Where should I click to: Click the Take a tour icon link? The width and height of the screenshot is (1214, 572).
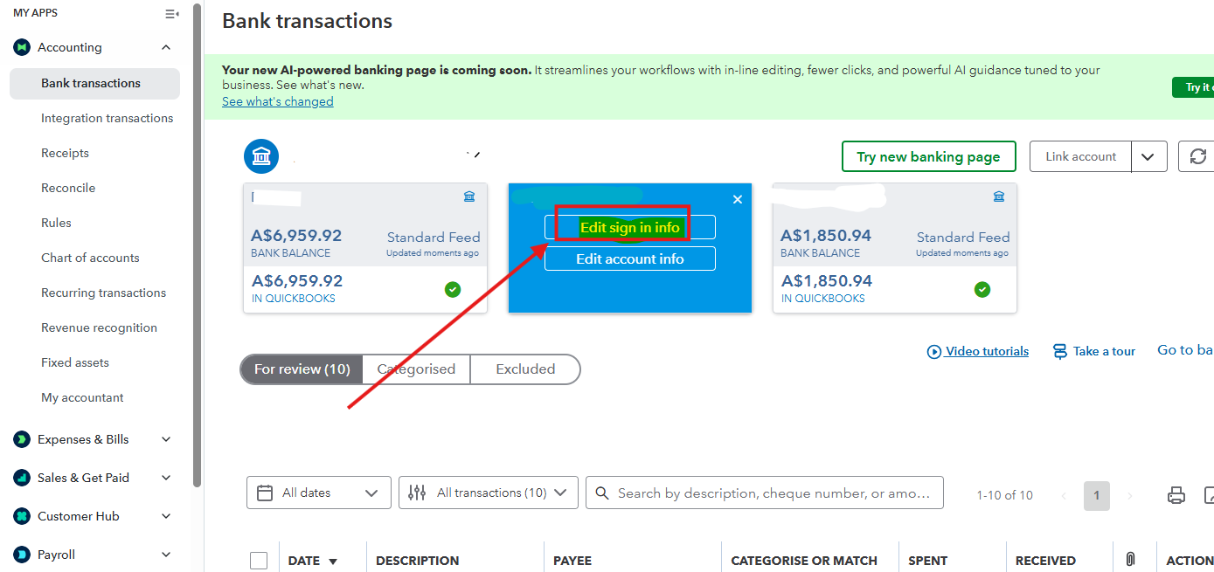pyautogui.click(x=1060, y=351)
